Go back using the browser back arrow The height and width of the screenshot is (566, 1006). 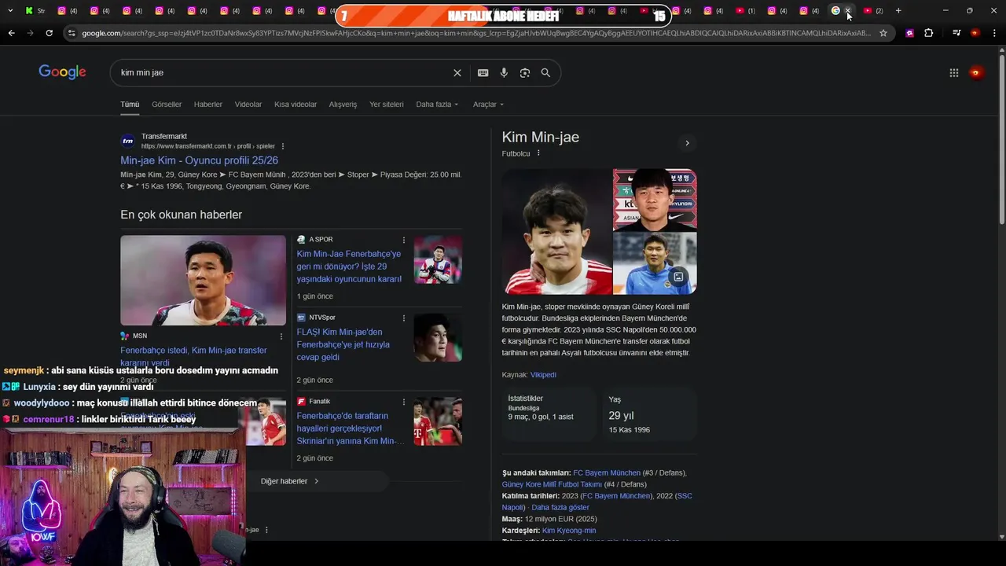(11, 33)
